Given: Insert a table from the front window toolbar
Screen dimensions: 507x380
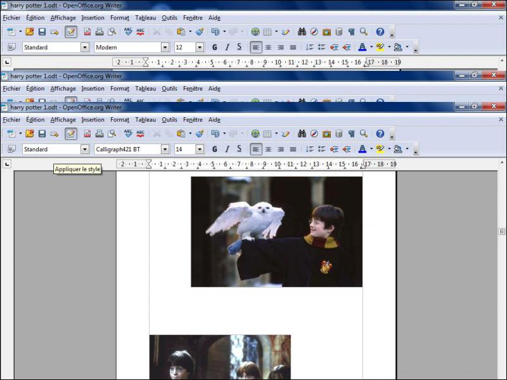Looking at the screenshot, I should [x=267, y=134].
